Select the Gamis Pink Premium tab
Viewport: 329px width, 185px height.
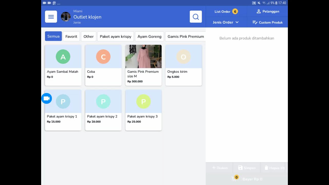(186, 36)
